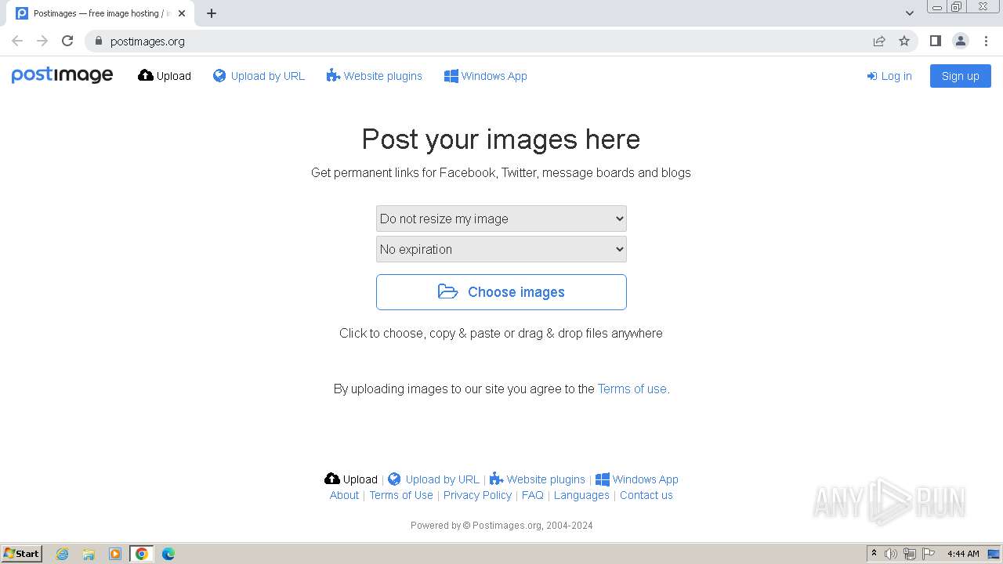The width and height of the screenshot is (1003, 564).
Task: Reload the page with refresh icon
Action: click(x=67, y=41)
